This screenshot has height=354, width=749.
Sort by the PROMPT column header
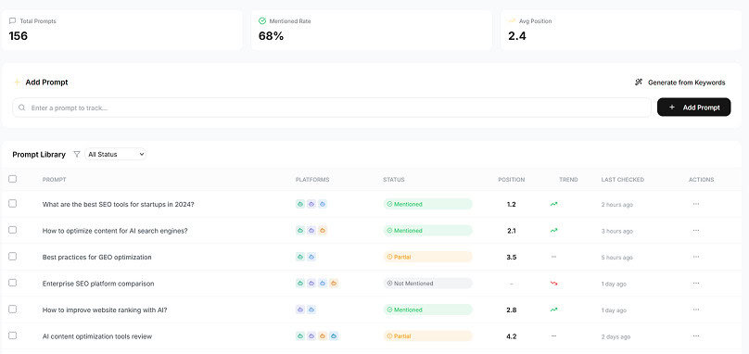pos(54,180)
